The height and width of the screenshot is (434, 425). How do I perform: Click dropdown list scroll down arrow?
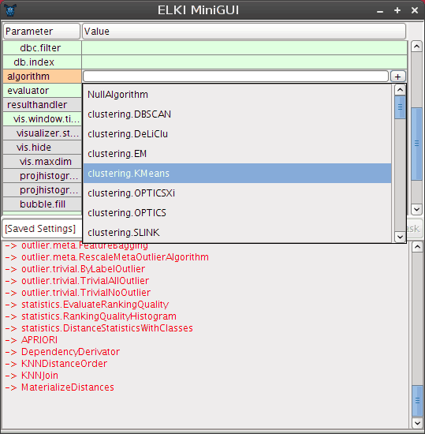click(400, 237)
